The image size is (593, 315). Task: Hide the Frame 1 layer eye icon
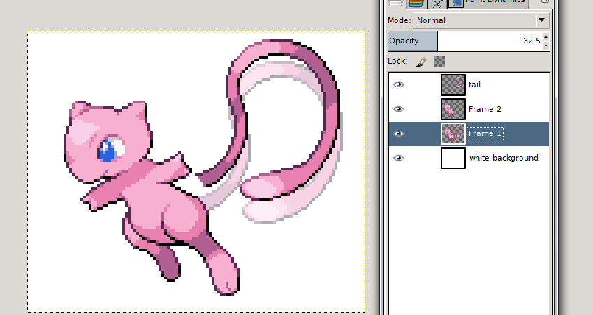399,134
